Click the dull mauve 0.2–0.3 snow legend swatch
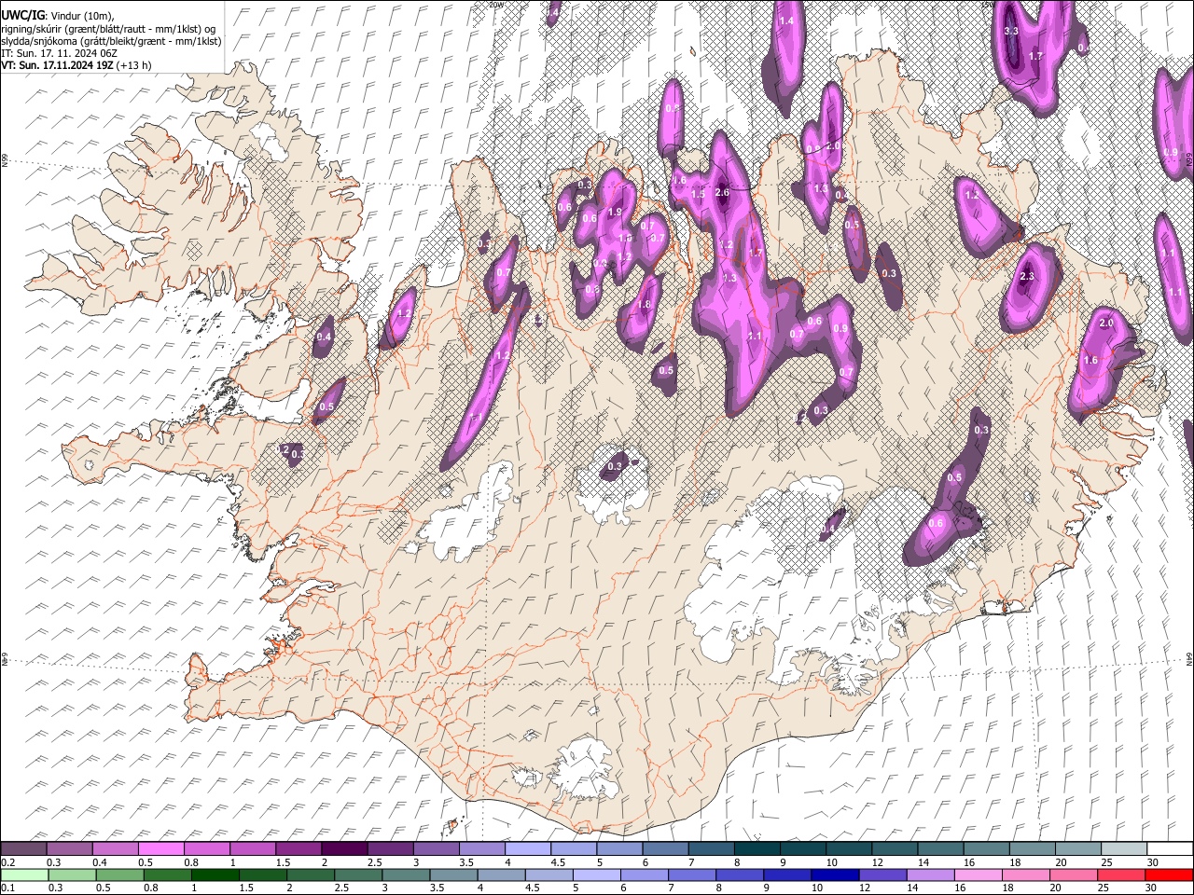This screenshot has width=1194, height=895. (x=24, y=848)
